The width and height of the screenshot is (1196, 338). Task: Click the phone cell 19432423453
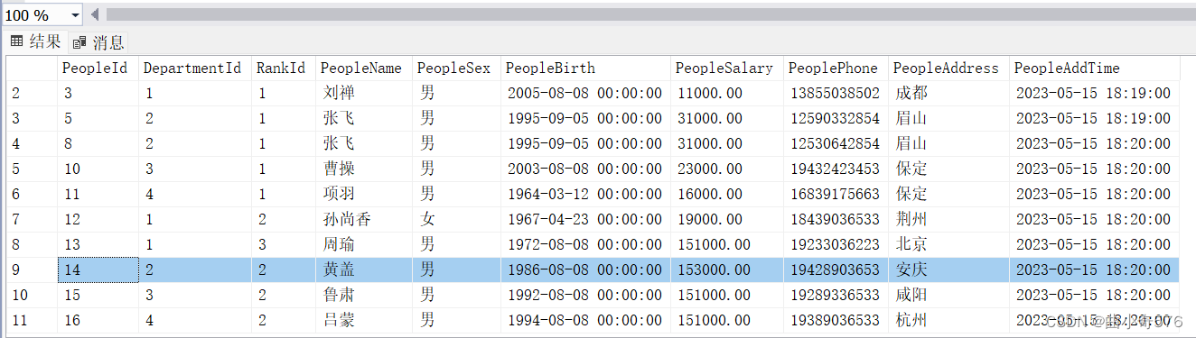836,169
